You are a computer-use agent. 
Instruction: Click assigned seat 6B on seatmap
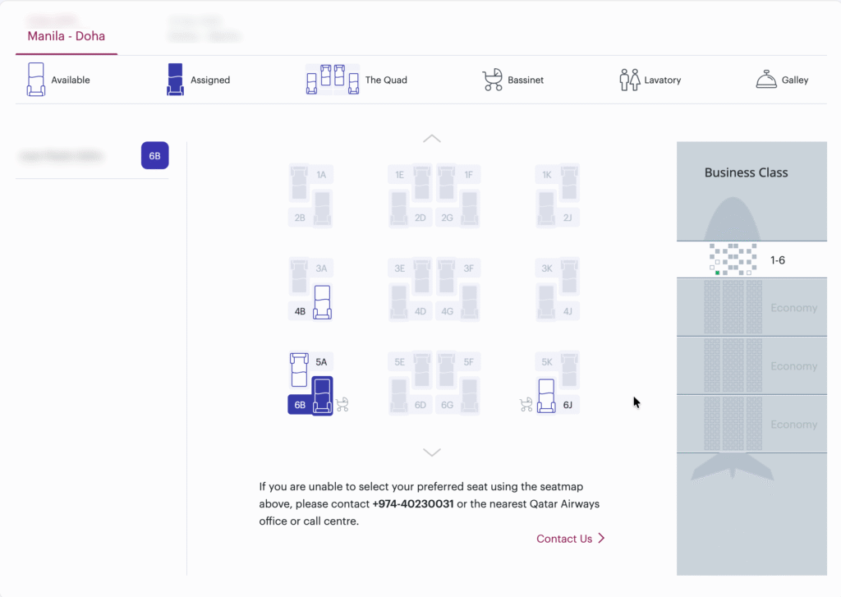pyautogui.click(x=322, y=396)
